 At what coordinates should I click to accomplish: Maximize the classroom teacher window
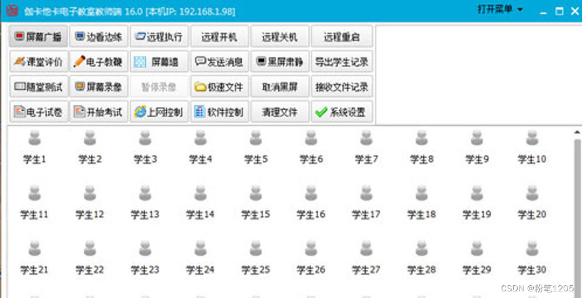(x=559, y=12)
